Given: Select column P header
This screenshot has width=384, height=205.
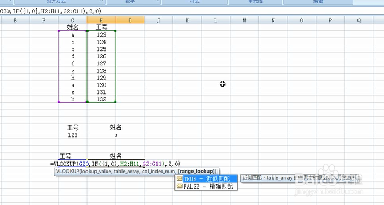Looking at the screenshot, I should (330, 20).
